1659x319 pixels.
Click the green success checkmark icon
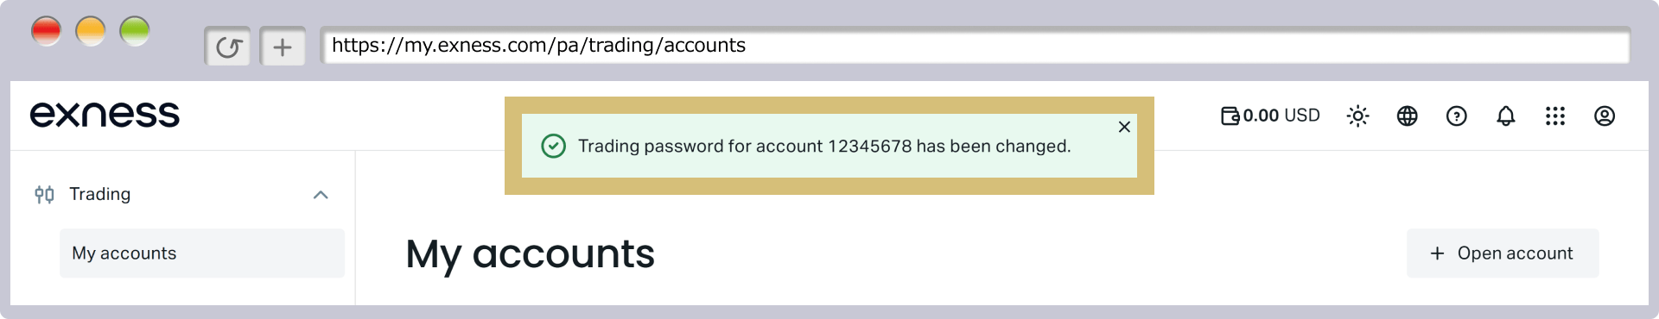tap(553, 146)
